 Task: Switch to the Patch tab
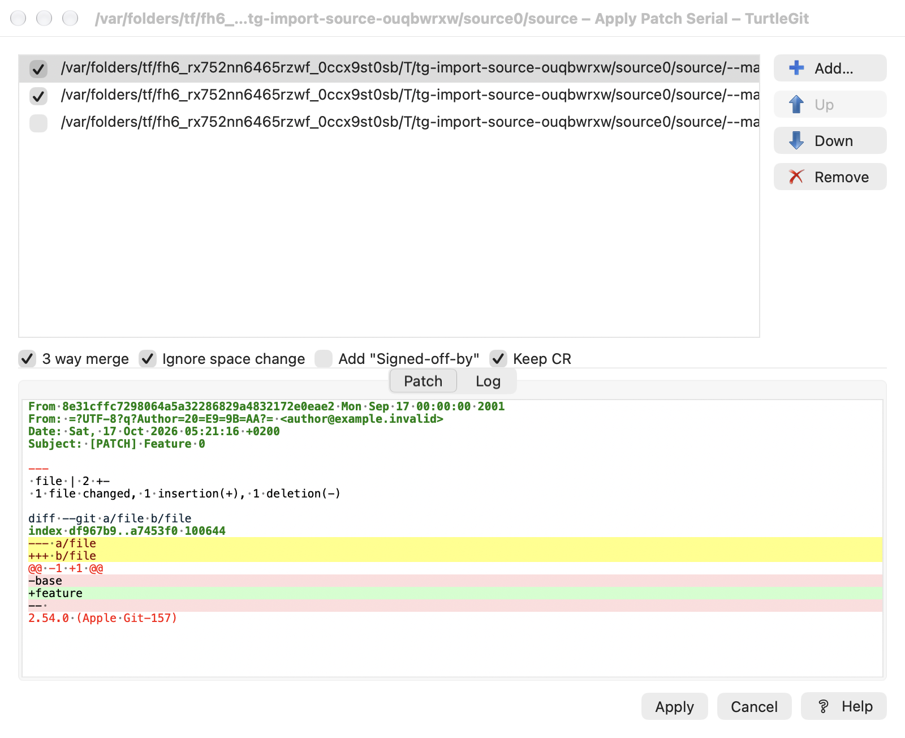click(423, 381)
